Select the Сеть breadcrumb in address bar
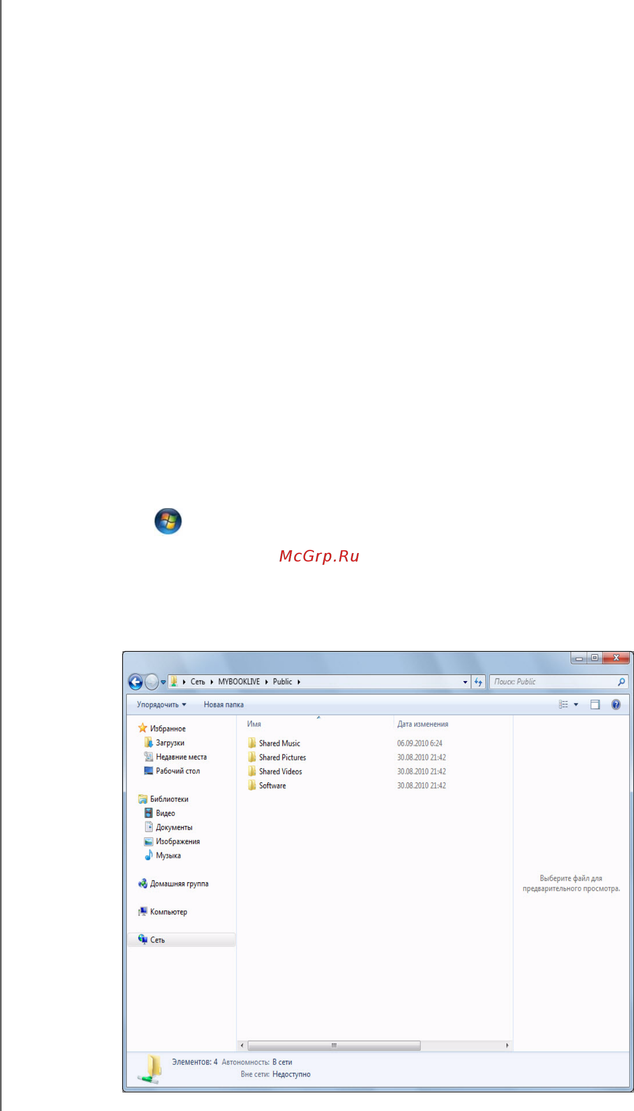Image resolution: width=634 pixels, height=1111 pixels. click(198, 682)
